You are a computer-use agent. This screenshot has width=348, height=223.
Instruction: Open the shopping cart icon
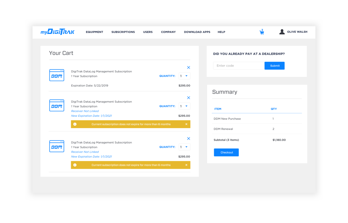click(x=262, y=32)
